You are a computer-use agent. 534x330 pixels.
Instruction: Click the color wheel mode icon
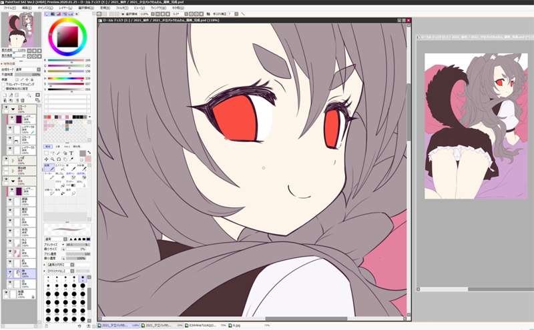point(47,13)
